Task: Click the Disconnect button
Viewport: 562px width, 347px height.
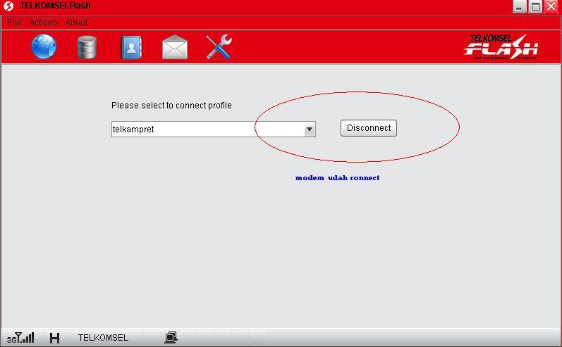Action: point(369,128)
